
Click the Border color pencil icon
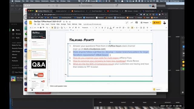tap(73, 28)
